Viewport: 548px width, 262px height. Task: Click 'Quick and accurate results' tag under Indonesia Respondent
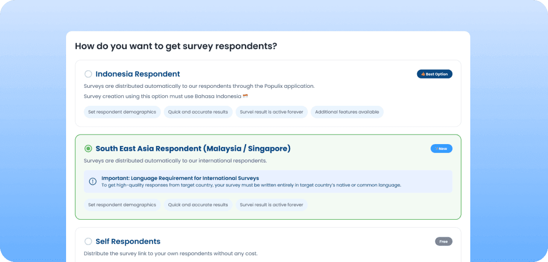point(198,112)
